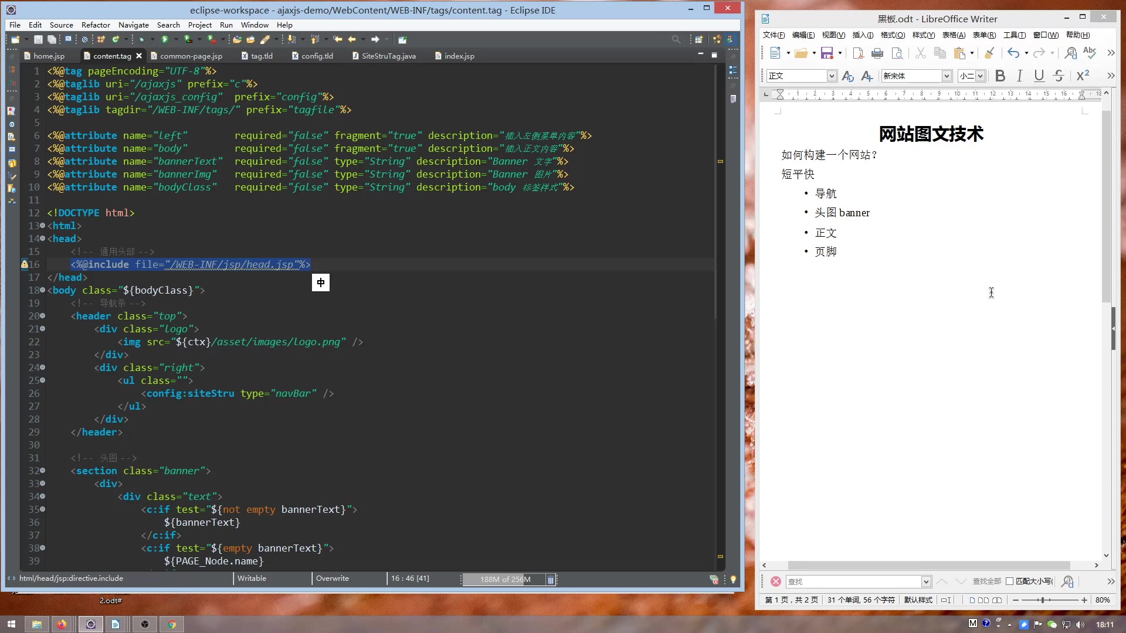Viewport: 1126px width, 633px height.
Task: Click the Writer zoom slider handle
Action: coord(1043,600)
